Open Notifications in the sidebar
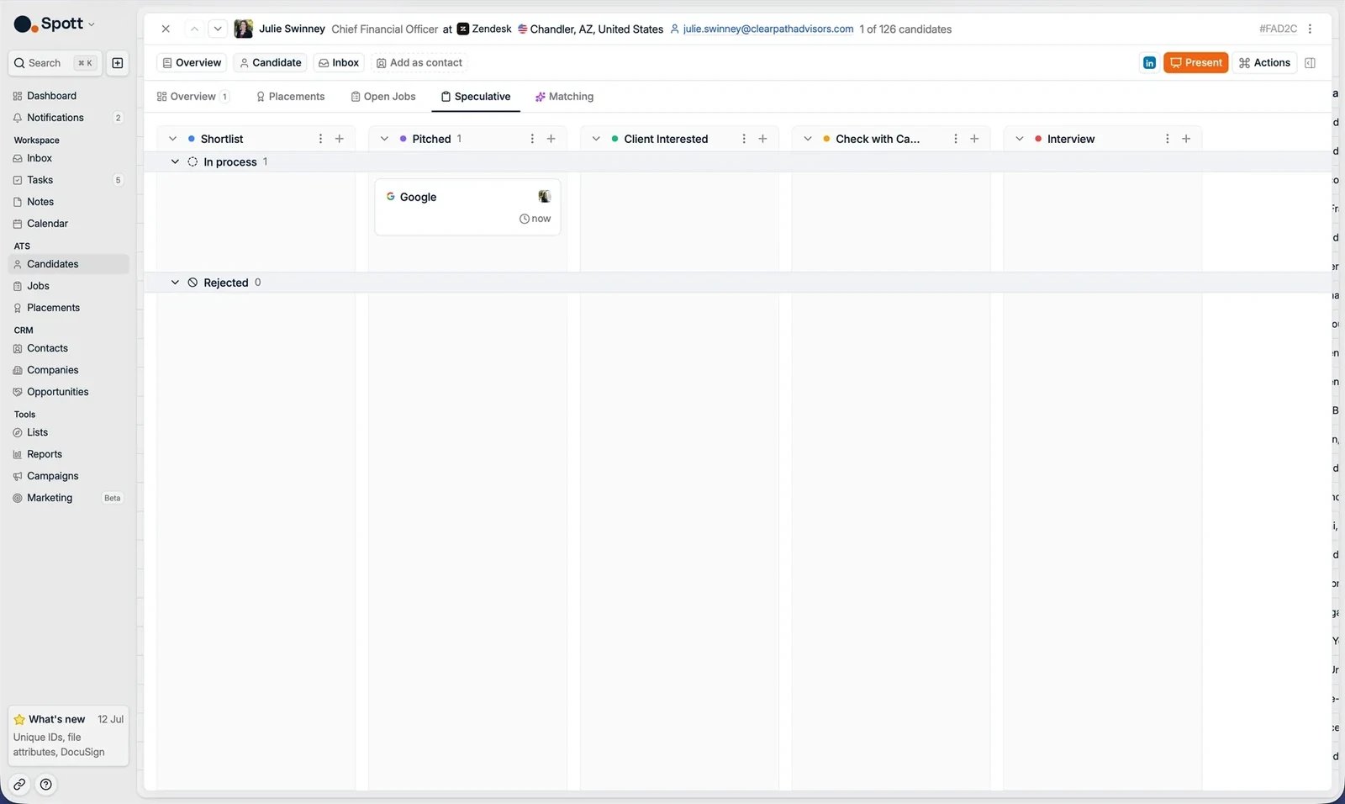This screenshot has width=1345, height=804. [x=68, y=118]
